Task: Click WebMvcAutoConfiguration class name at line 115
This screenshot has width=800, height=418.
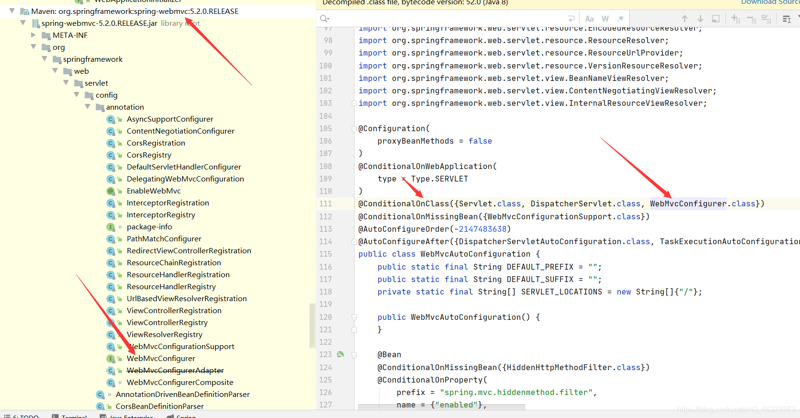Action: (x=476, y=254)
